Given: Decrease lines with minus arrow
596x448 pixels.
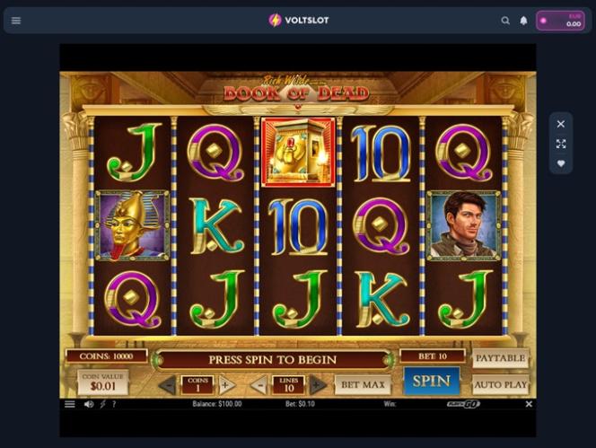Looking at the screenshot, I should (x=259, y=385).
